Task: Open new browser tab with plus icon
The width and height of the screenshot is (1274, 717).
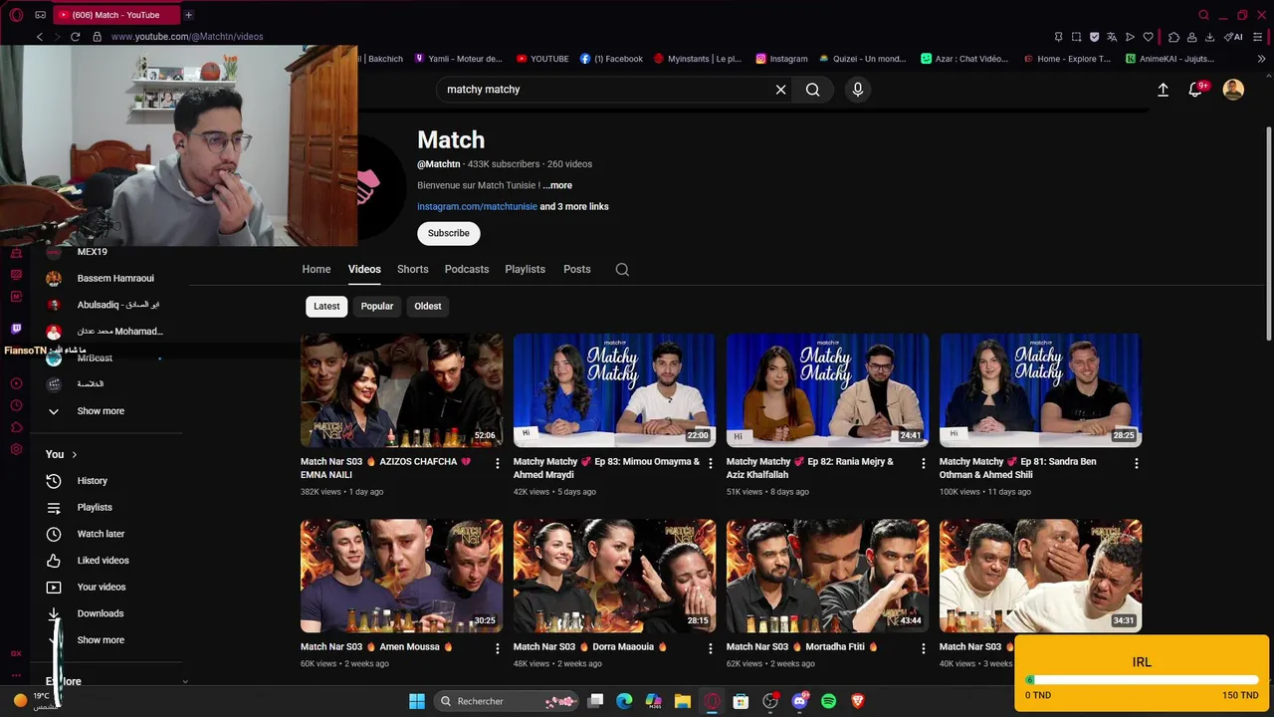Action: [188, 15]
